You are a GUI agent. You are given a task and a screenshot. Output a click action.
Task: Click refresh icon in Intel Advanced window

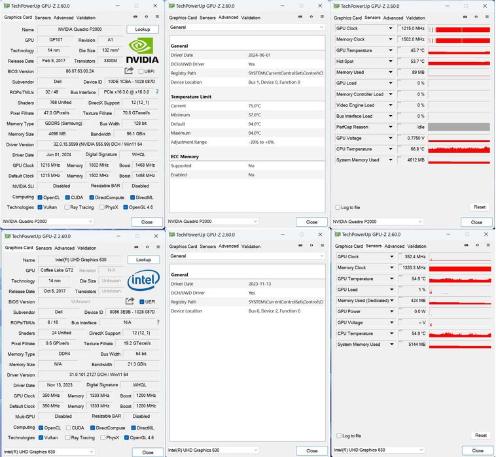tap(311, 245)
